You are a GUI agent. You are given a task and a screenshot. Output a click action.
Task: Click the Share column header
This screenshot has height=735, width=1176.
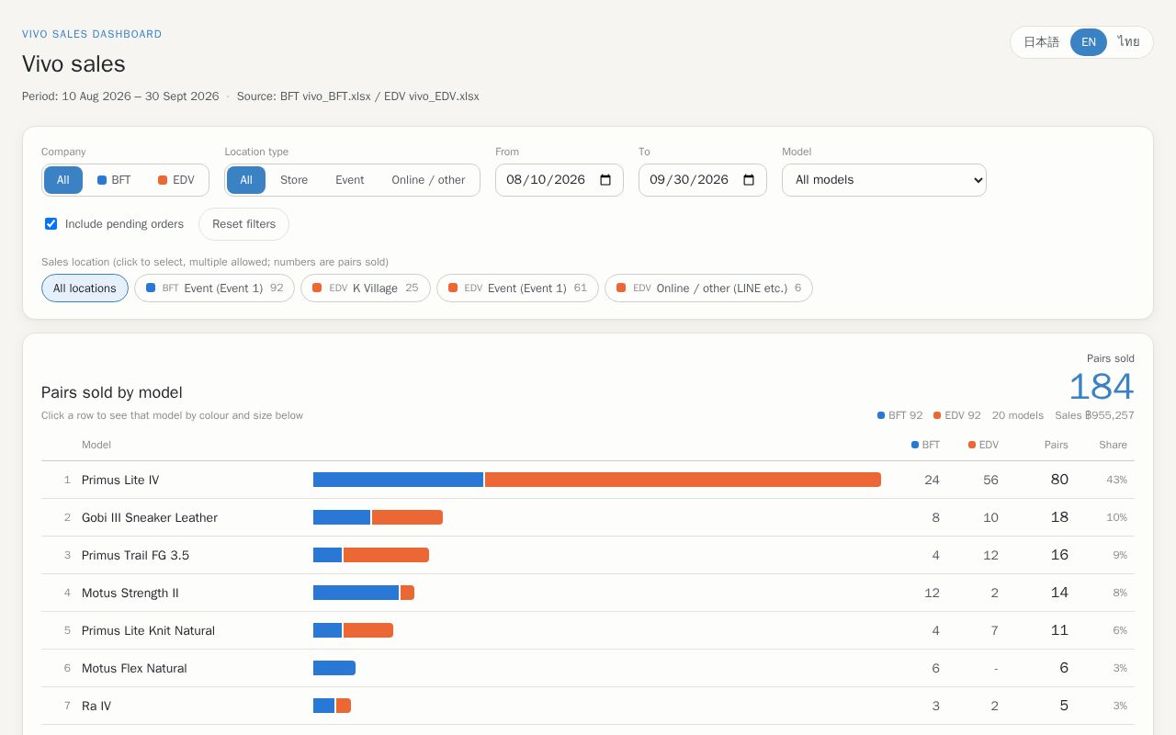[x=1113, y=445]
